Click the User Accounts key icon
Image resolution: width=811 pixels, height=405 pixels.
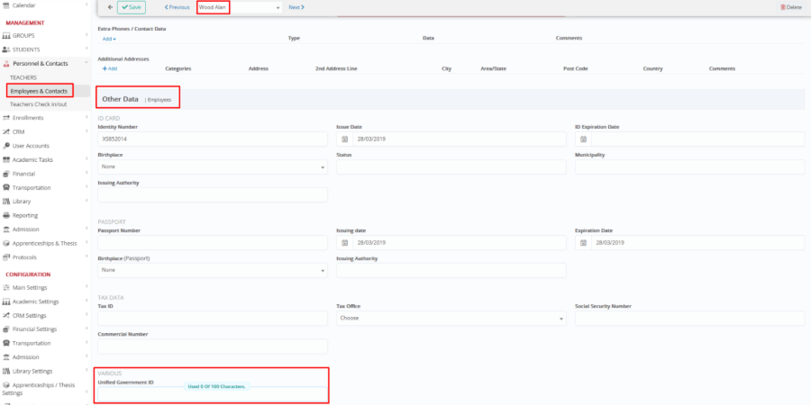click(x=6, y=146)
